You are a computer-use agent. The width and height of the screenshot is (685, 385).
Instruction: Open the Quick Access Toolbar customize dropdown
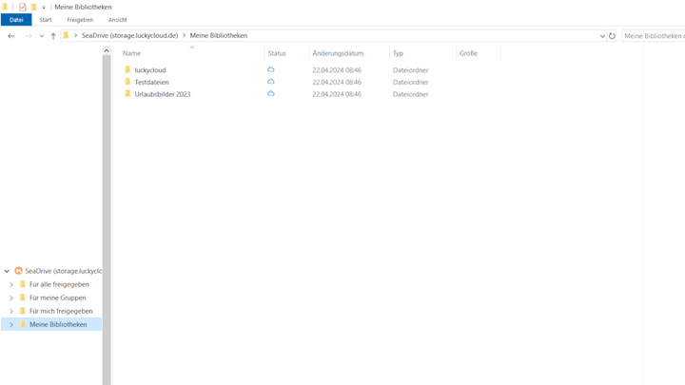pyautogui.click(x=44, y=8)
